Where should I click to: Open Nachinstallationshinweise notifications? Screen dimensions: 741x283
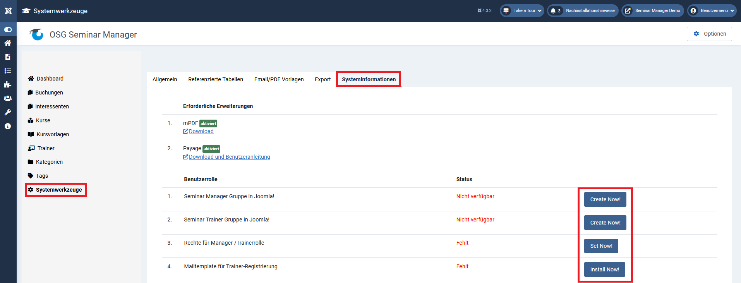pos(583,11)
